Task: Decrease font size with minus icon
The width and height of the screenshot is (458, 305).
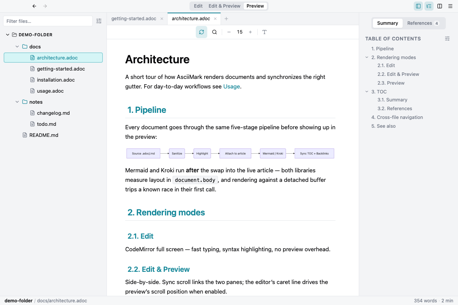Action: 229,32
